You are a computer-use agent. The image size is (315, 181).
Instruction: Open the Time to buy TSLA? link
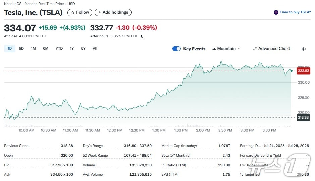click(295, 12)
